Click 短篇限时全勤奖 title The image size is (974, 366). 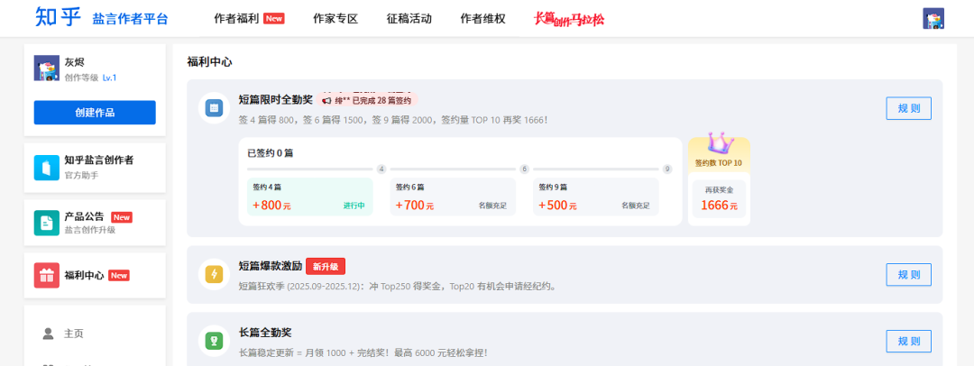click(275, 99)
